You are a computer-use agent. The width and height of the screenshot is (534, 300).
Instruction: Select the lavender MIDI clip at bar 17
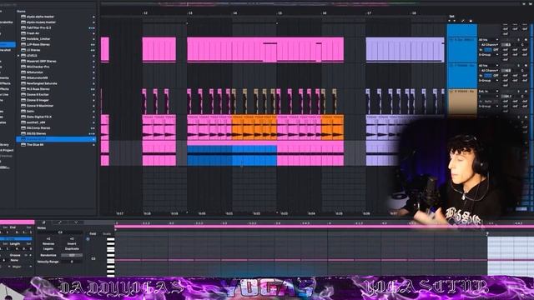(x=405, y=49)
